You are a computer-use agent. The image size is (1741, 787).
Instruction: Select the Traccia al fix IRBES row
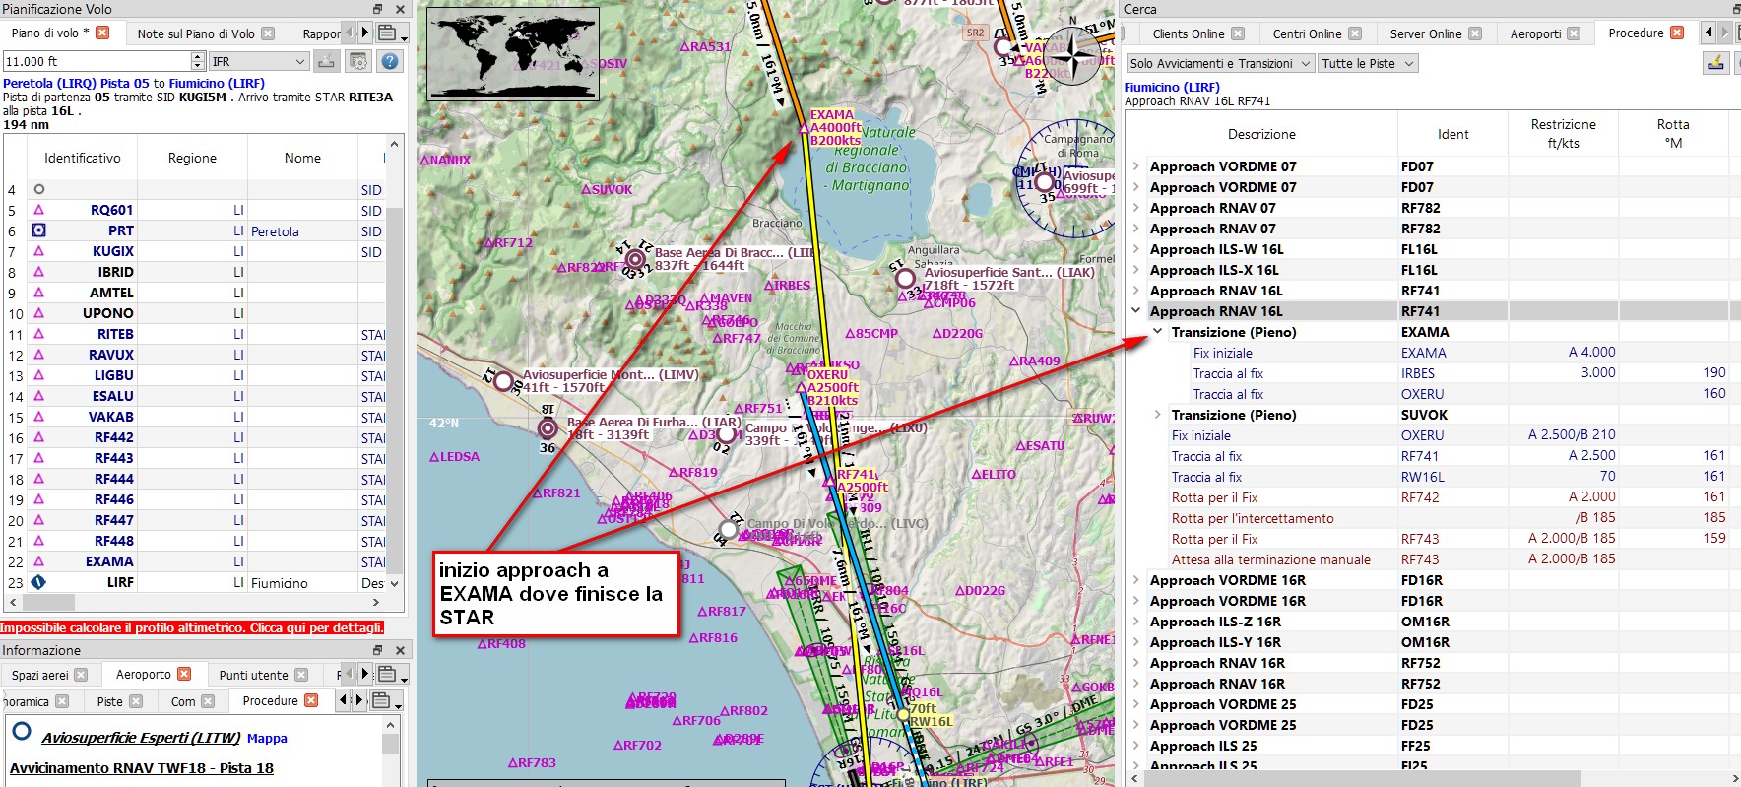[1428, 373]
